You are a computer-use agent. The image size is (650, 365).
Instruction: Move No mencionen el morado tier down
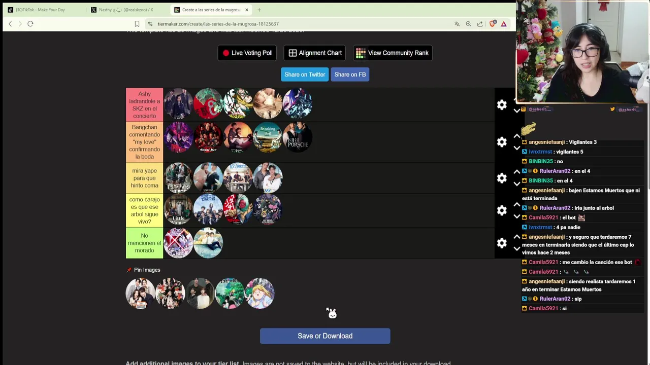[x=517, y=249]
